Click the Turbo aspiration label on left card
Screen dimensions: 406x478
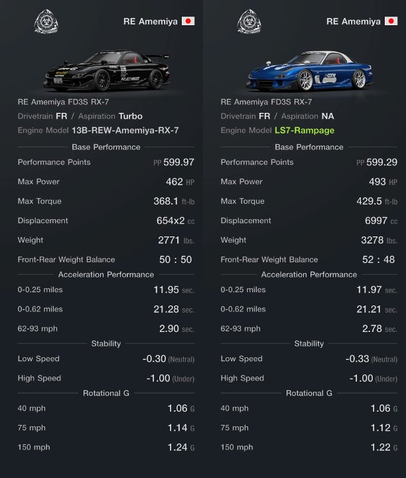(x=131, y=116)
